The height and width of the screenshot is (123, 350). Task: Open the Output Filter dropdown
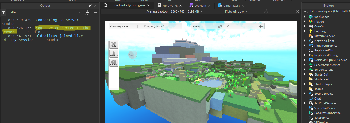[45, 12]
